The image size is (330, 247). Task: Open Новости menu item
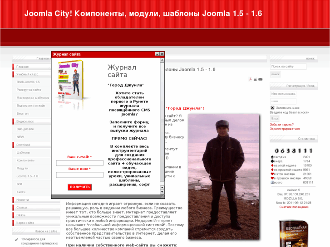point(36,200)
